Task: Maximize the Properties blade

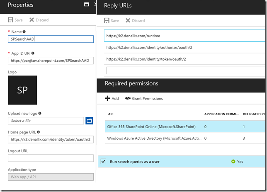Action: tap(86, 5)
